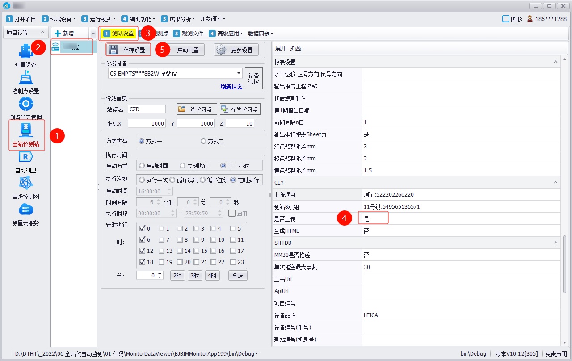The height and width of the screenshot is (361, 572).
Task: Open the 首级控制网 sidebar icon
Action: [x=25, y=186]
